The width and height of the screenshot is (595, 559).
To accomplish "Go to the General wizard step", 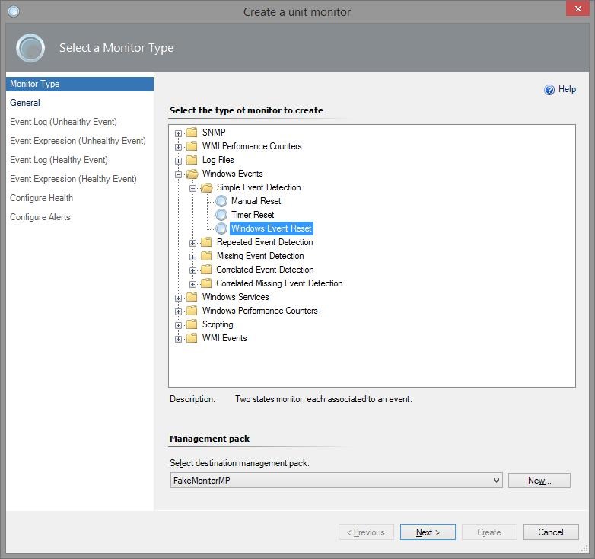I will click(x=25, y=103).
